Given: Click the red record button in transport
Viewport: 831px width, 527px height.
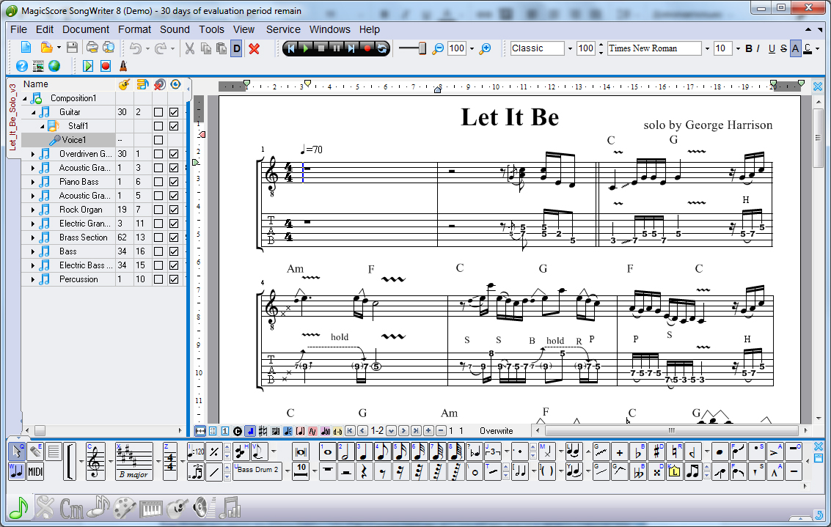Looking at the screenshot, I should point(367,48).
